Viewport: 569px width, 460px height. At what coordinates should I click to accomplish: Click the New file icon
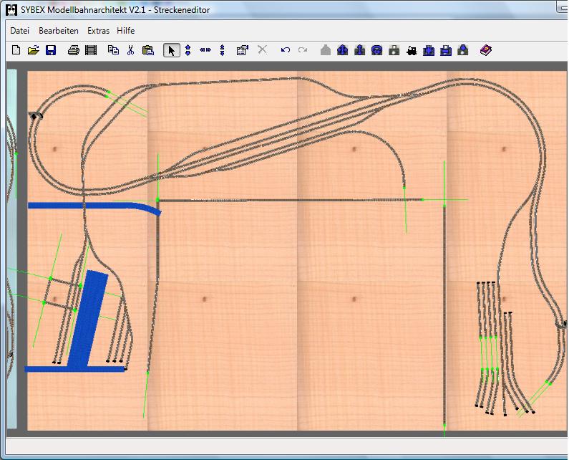(x=16, y=50)
